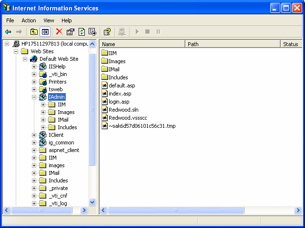Click the red Delete toolbar icon
This screenshot has width=305, height=228.
[x=59, y=32]
